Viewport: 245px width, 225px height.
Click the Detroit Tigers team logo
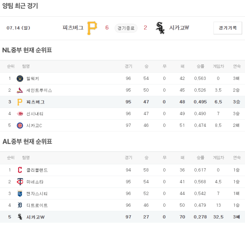click(x=20, y=205)
